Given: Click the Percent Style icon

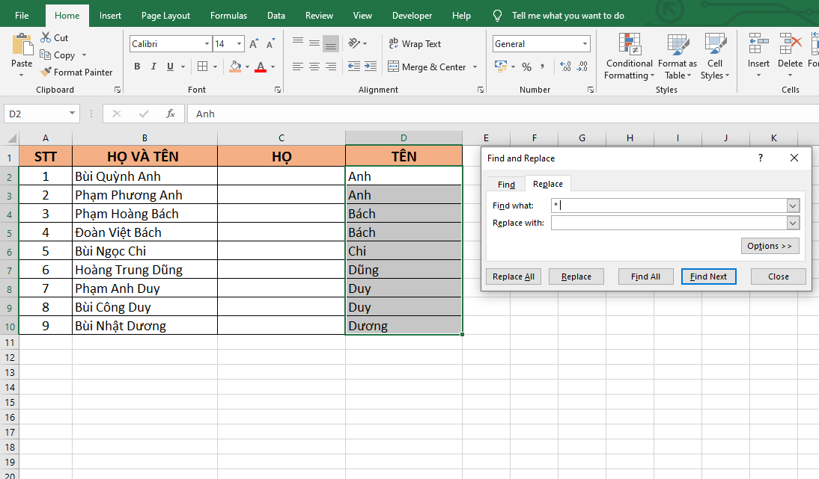Looking at the screenshot, I should [526, 67].
